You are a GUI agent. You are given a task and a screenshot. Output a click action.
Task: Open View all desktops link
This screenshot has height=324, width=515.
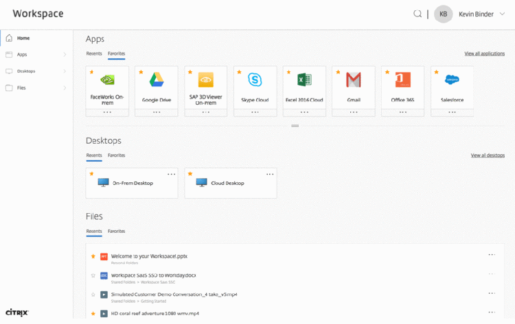(x=488, y=155)
